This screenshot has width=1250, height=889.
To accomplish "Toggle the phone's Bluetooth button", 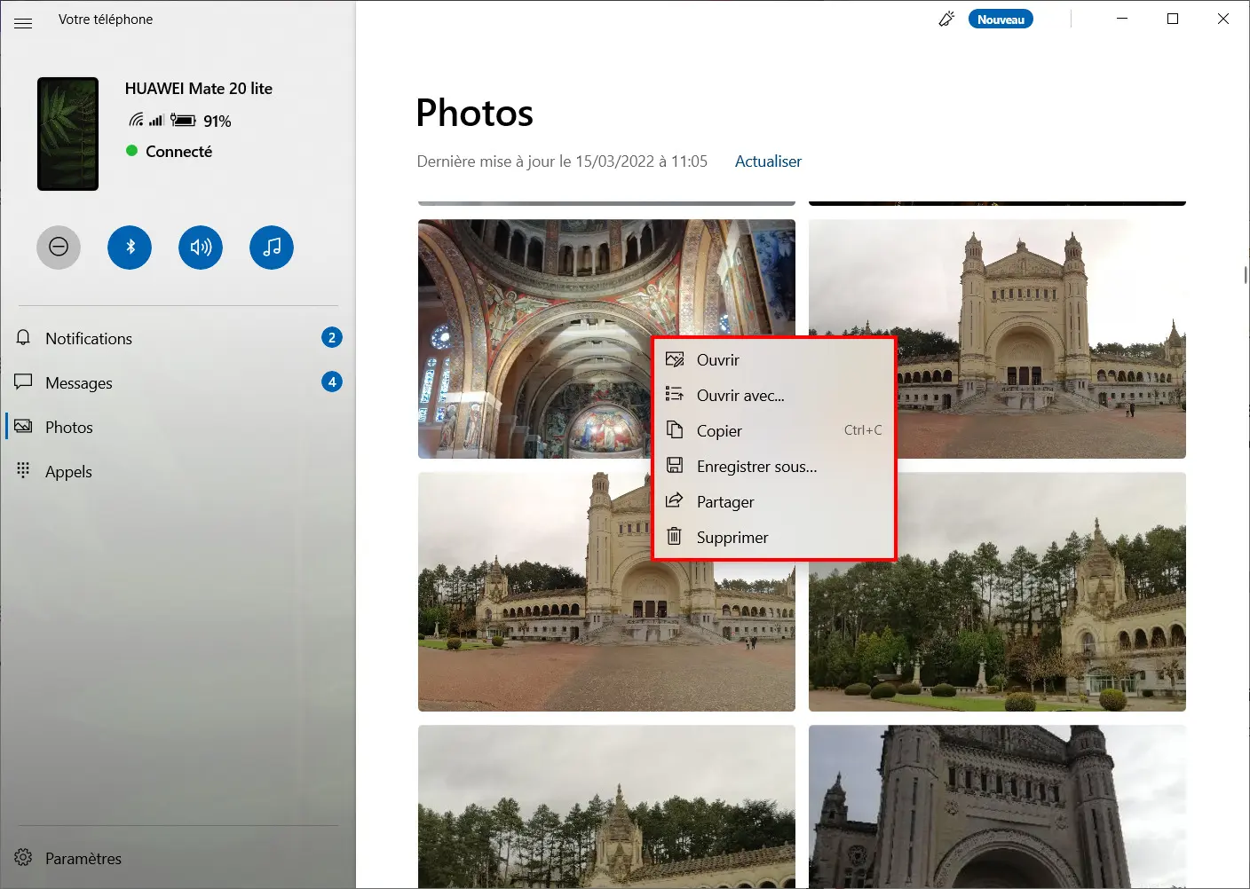I will (x=130, y=247).
